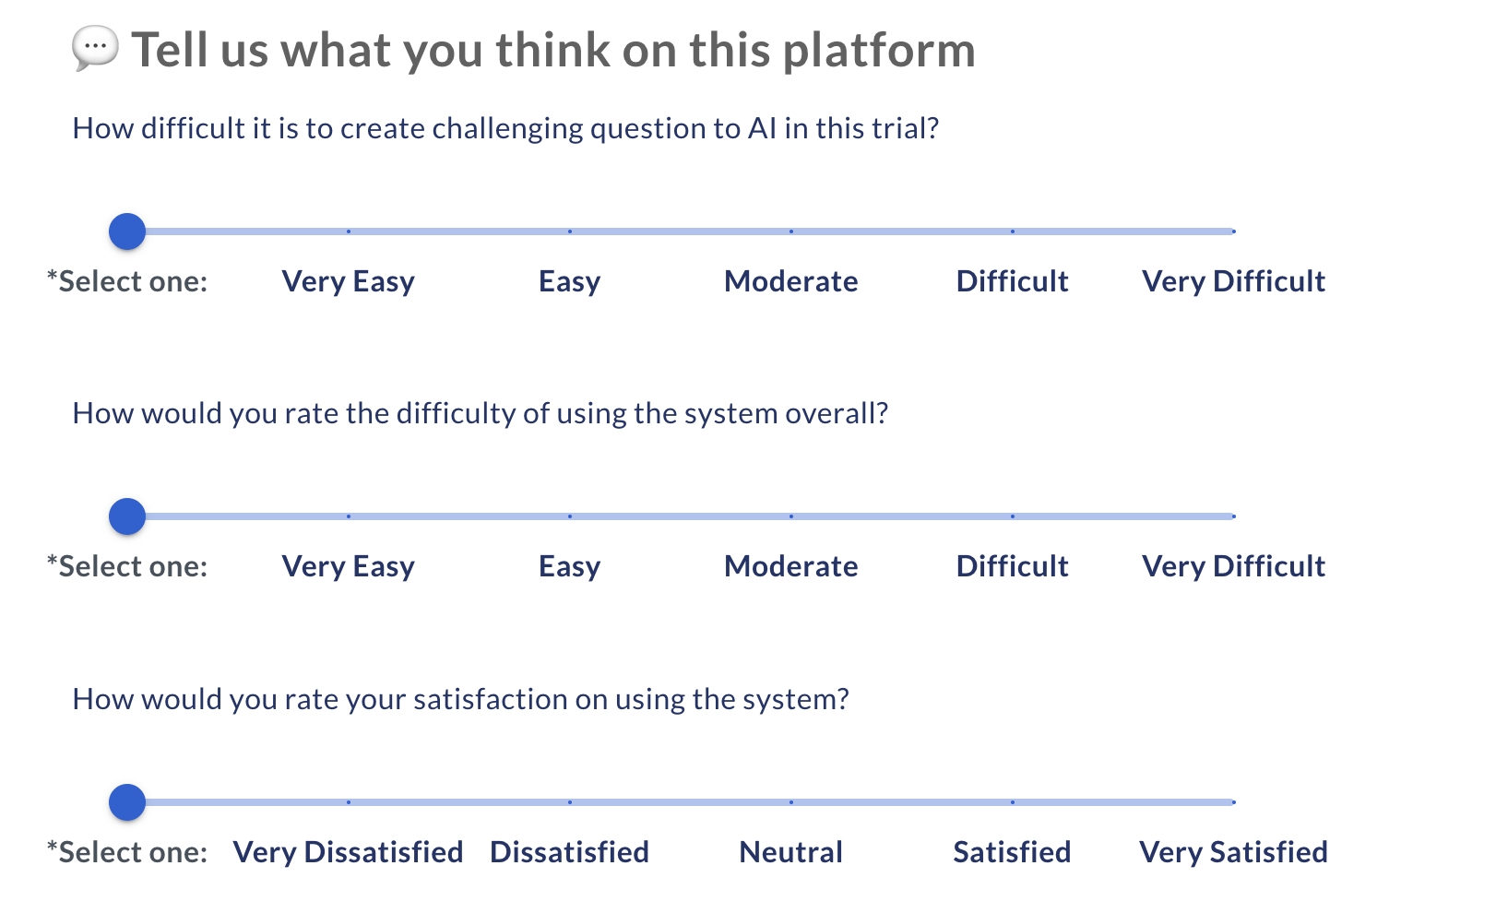Click the AI question difficulty slider handle

[x=127, y=231]
